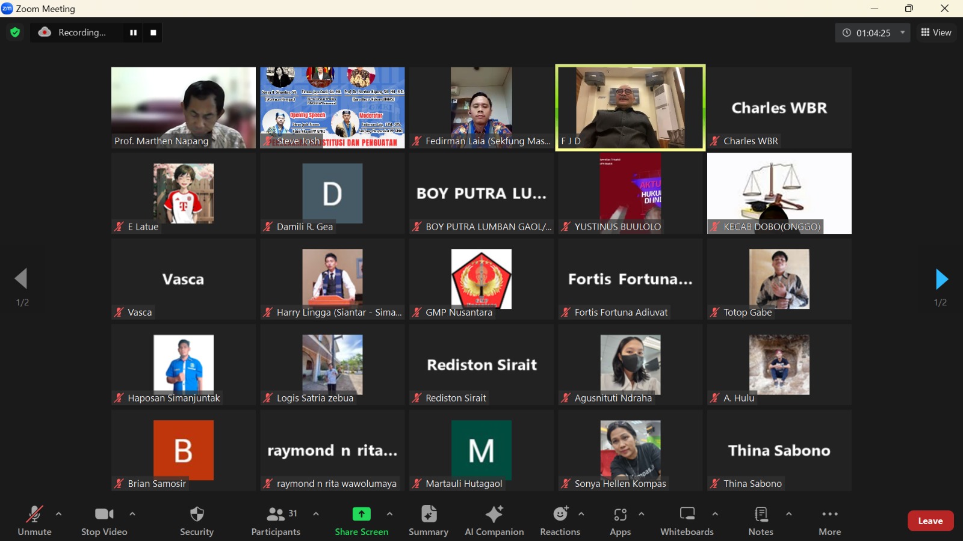Screen dimensions: 963x541
Task: Open the meeting Summary tool
Action: [428, 521]
